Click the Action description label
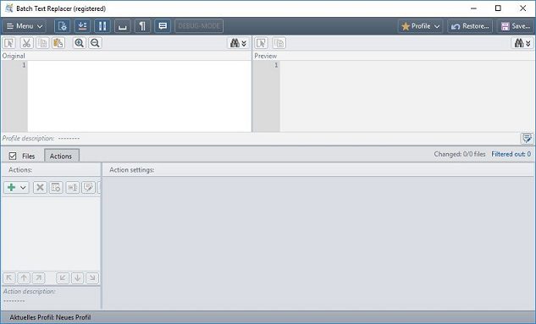This screenshot has width=536, height=324. click(29, 291)
